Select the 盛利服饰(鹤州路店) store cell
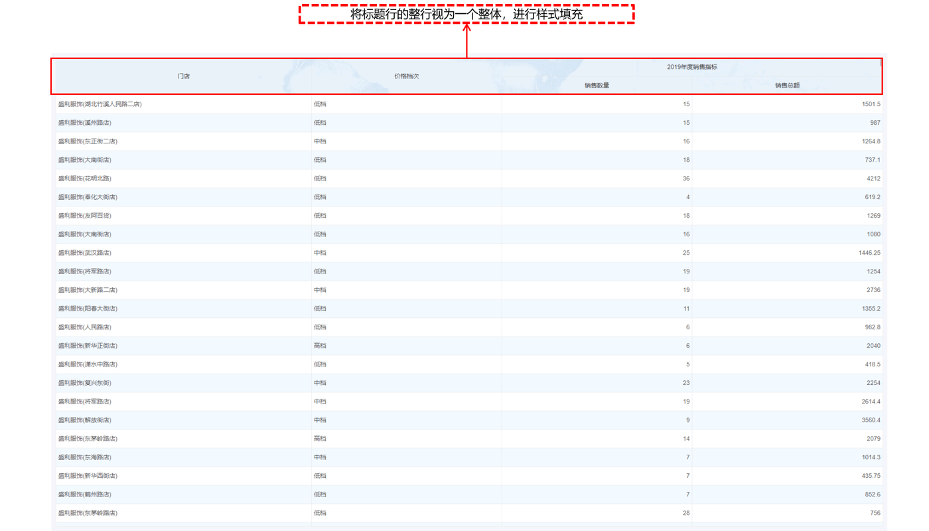This screenshot has height=531, width=929. pos(84,494)
